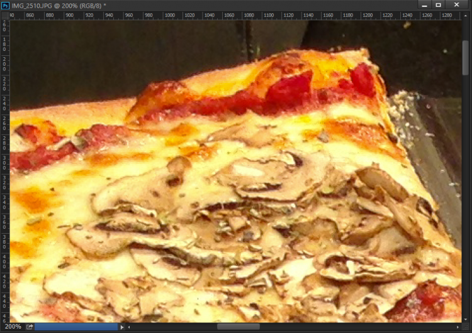Click the horizontal ruler at mark 1000

tap(170, 15)
